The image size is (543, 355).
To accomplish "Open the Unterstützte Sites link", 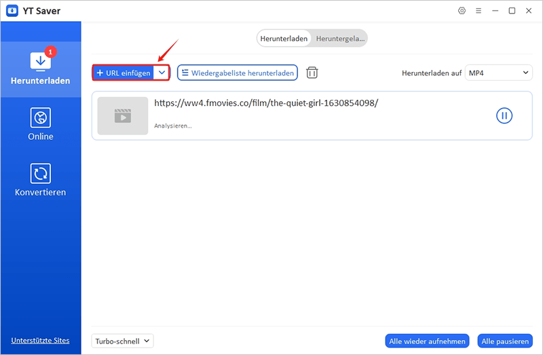I will (x=40, y=340).
